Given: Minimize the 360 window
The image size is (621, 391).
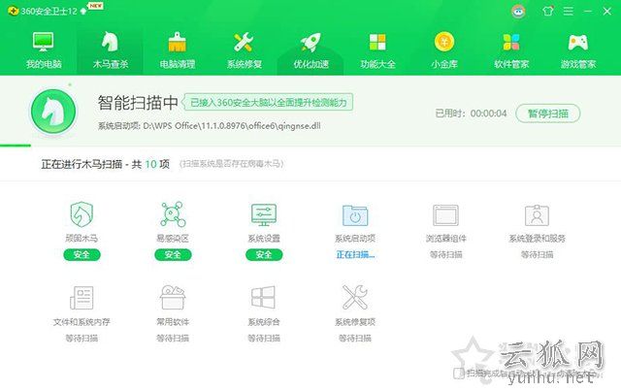Looking at the screenshot, I should [x=588, y=11].
